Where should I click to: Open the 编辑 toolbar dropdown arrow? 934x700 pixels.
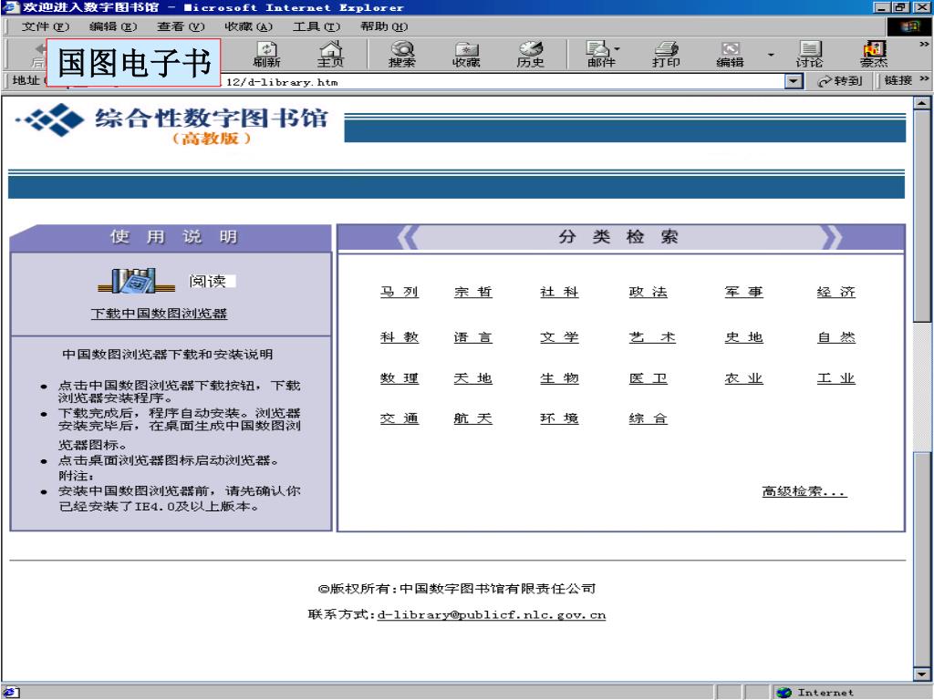771,55
